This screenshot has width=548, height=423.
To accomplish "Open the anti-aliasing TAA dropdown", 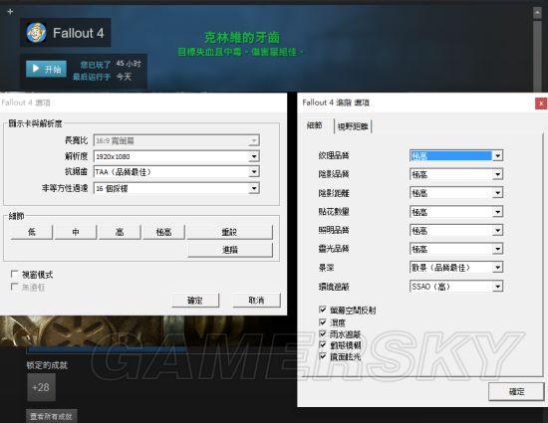I will (x=176, y=172).
